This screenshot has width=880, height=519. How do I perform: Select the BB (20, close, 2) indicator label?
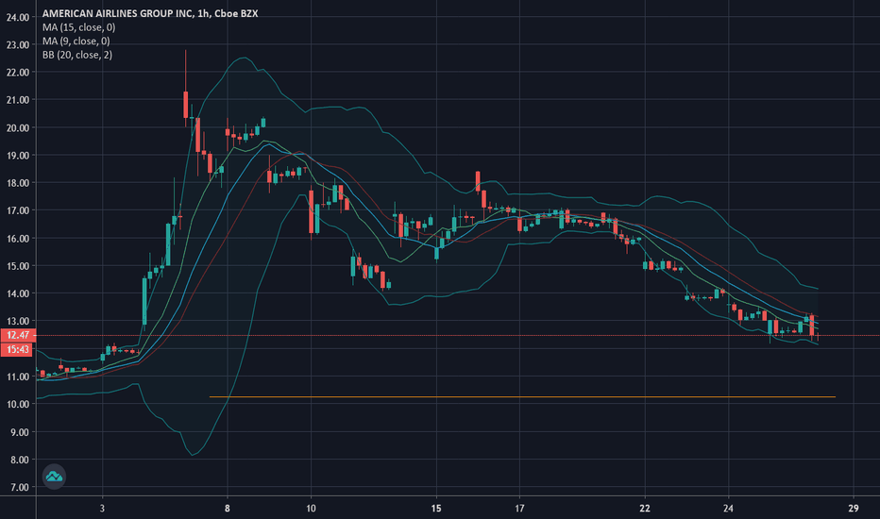[x=76, y=55]
